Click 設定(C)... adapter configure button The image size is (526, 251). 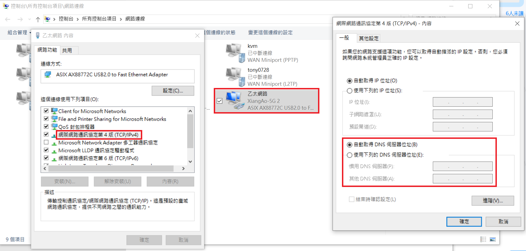pos(173,91)
